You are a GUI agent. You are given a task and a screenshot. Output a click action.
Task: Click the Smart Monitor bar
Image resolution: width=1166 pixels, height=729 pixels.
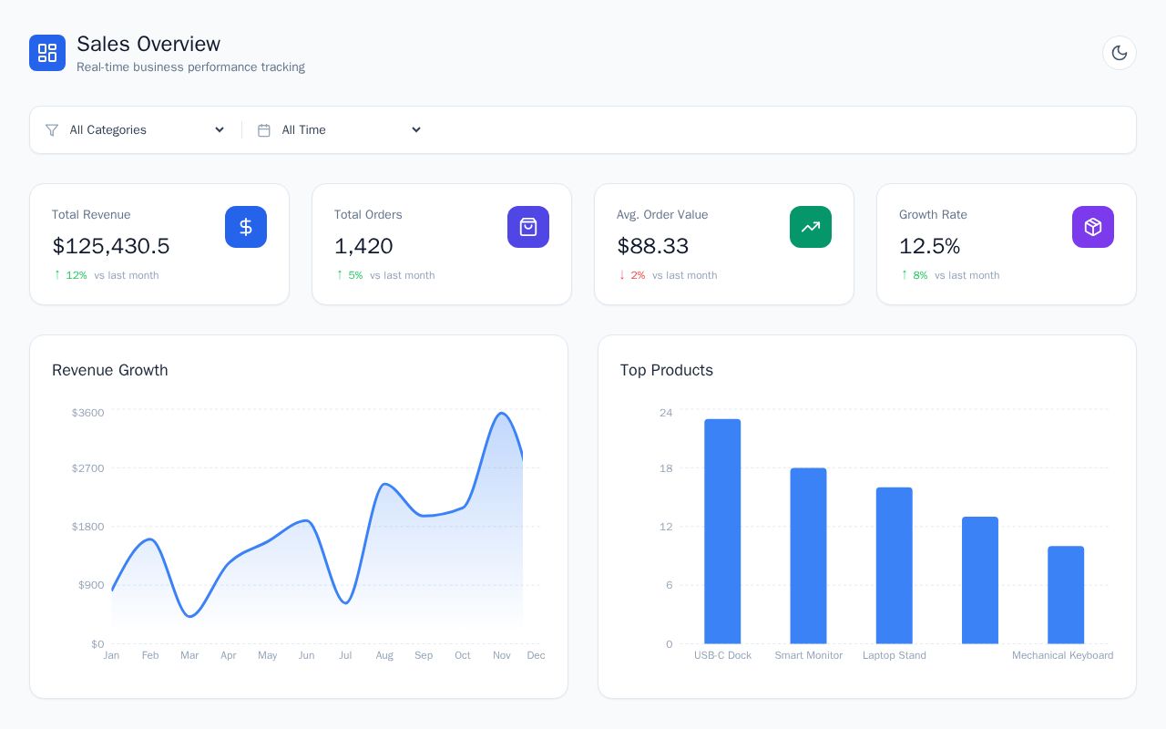808,556
